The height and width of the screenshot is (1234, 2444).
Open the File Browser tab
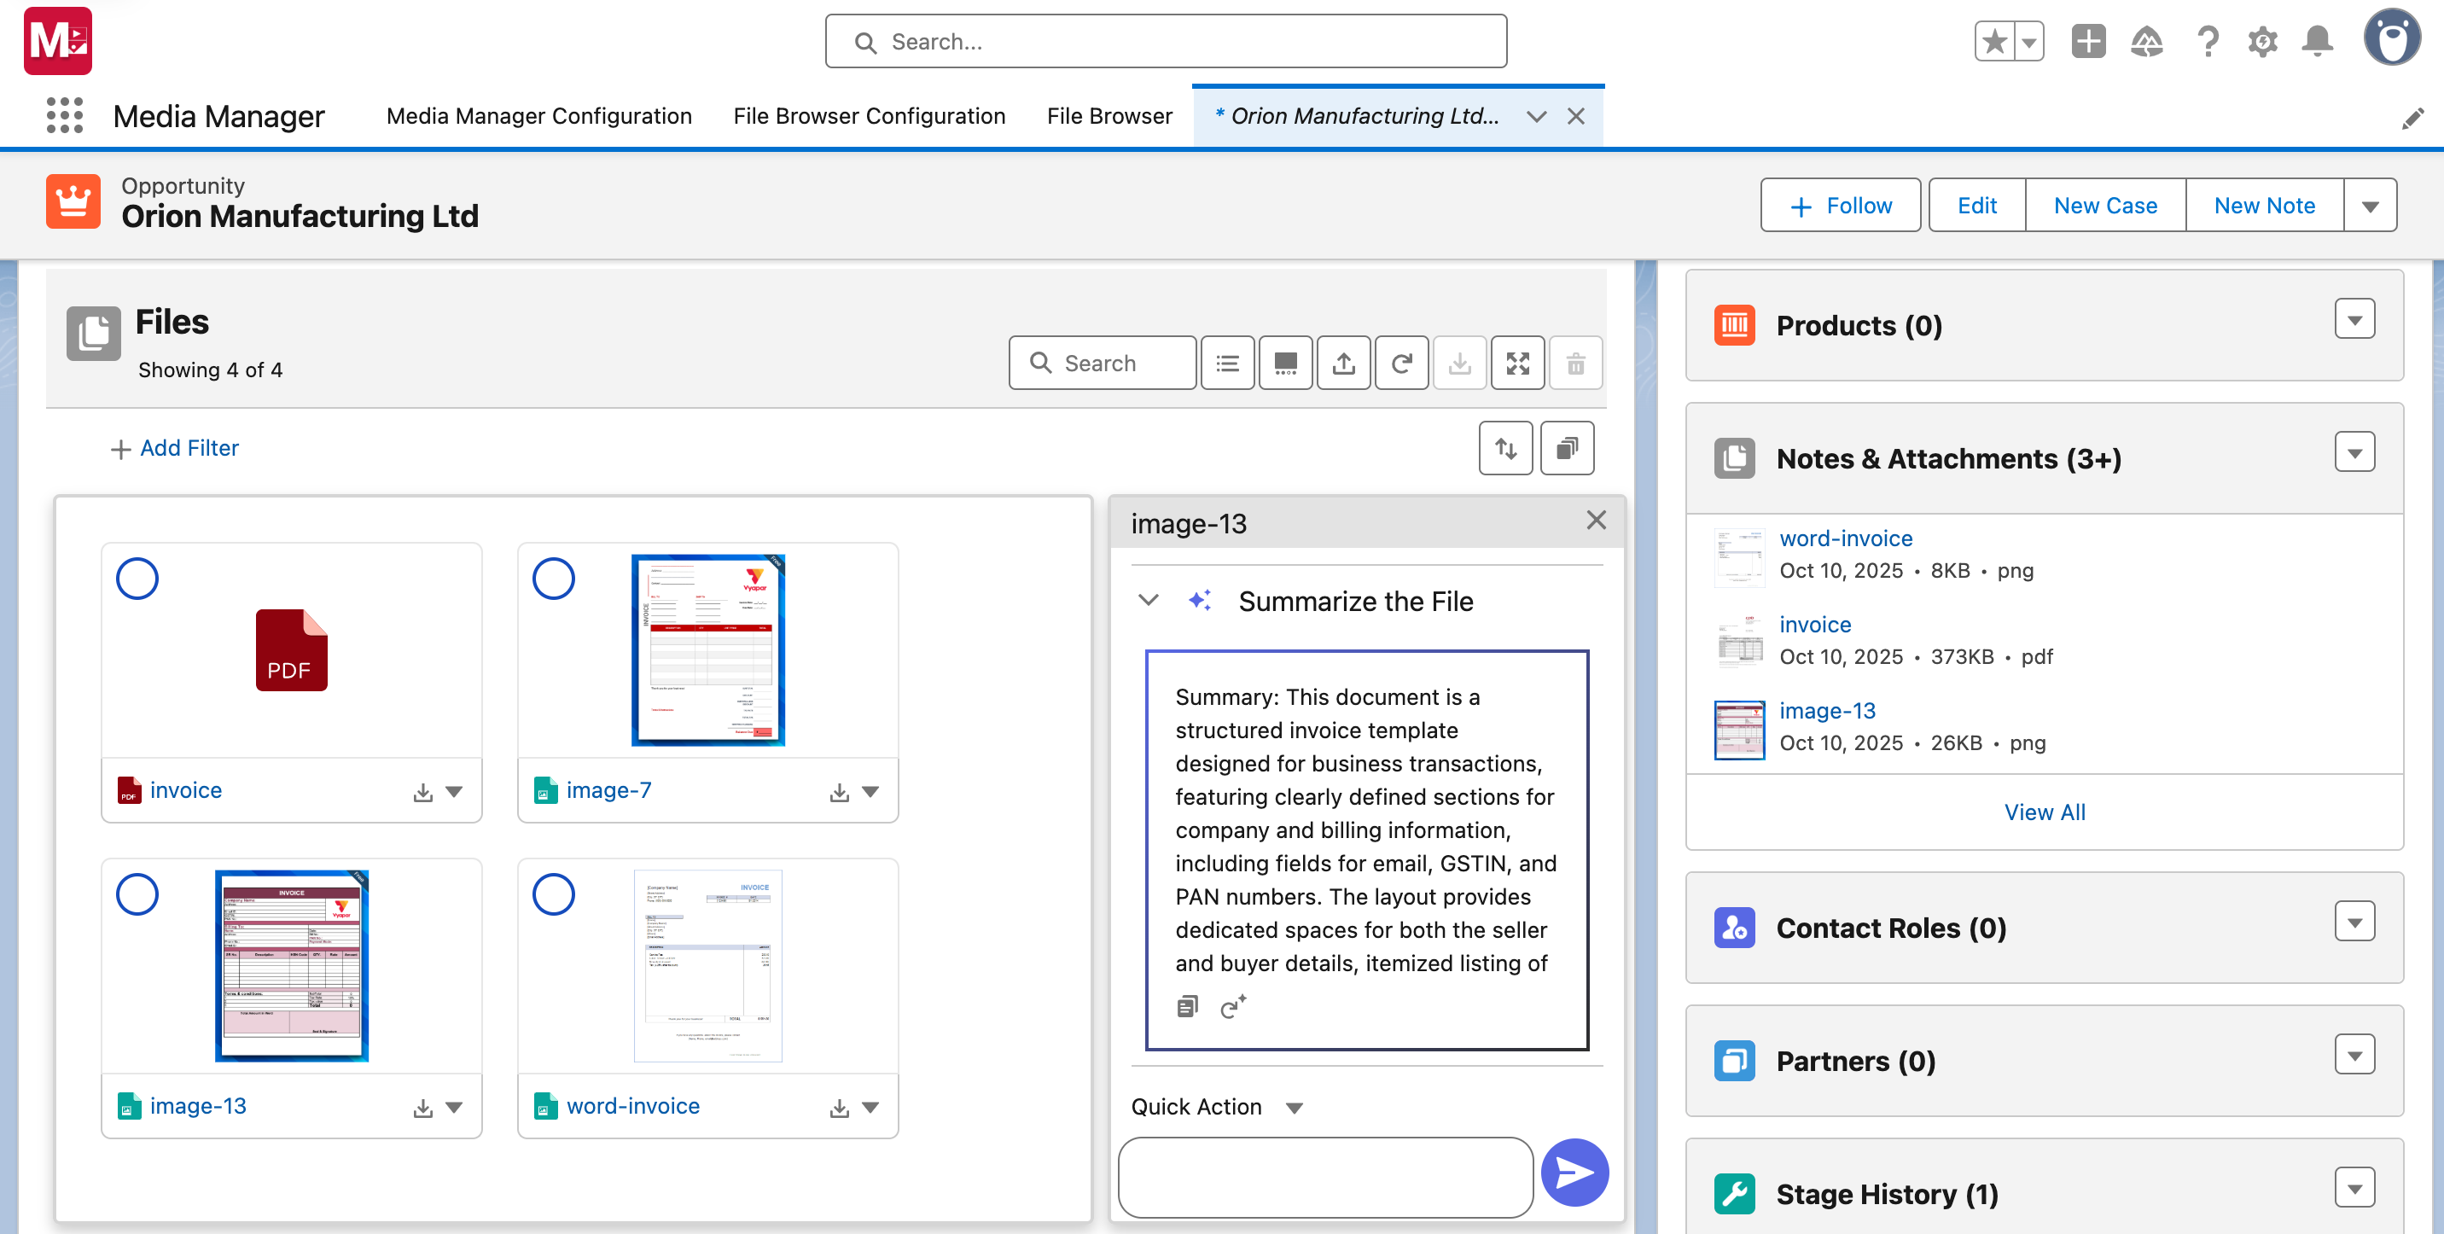click(x=1109, y=116)
